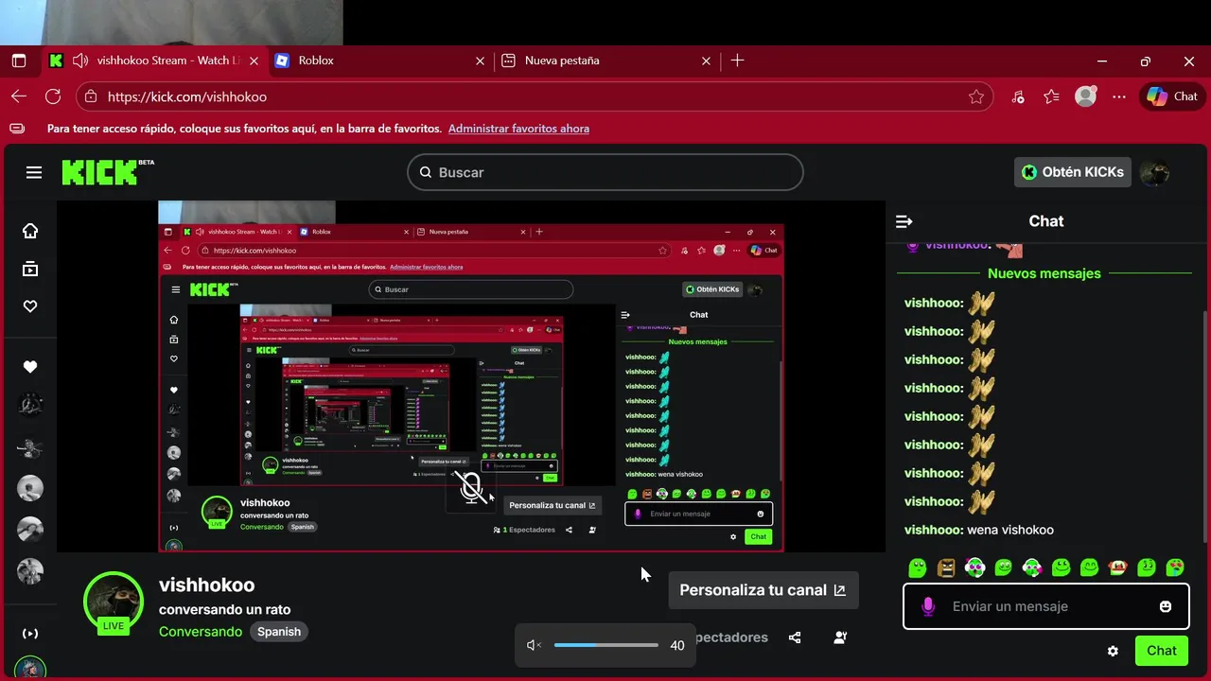Open the Browse icon in the Kick sidebar
The image size is (1211, 681).
[30, 269]
